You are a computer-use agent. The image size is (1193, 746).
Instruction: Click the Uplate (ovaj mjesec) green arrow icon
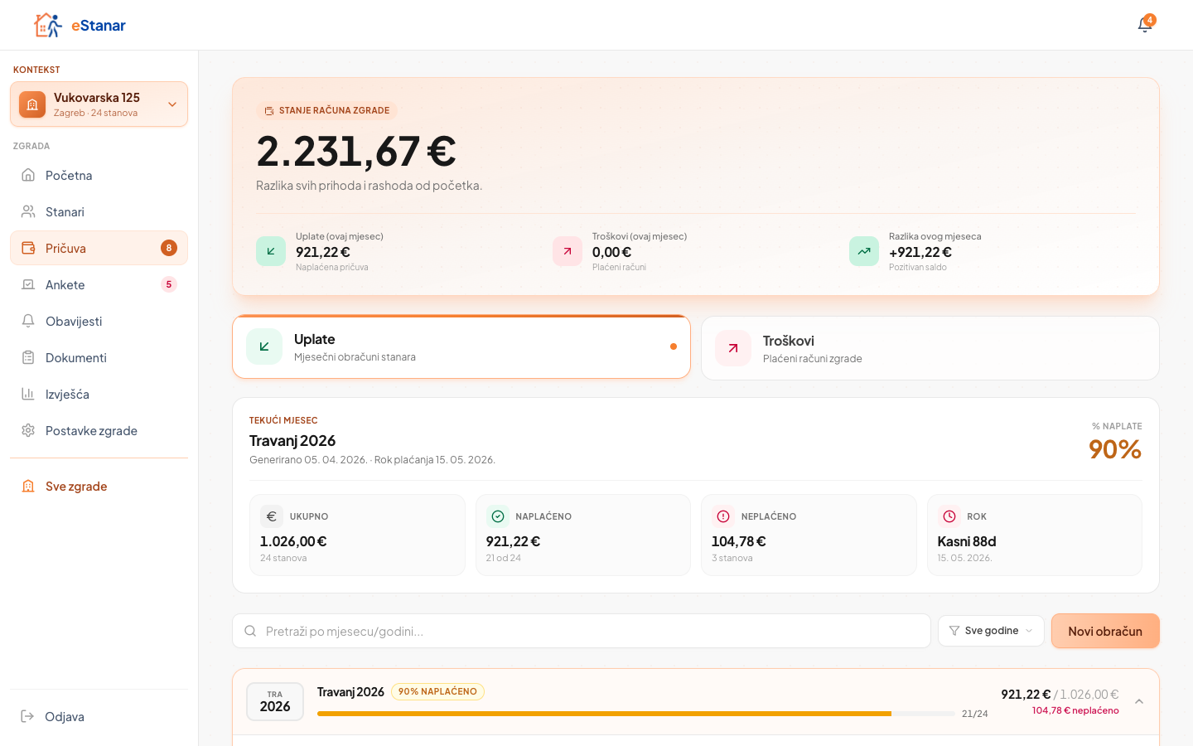[271, 251]
